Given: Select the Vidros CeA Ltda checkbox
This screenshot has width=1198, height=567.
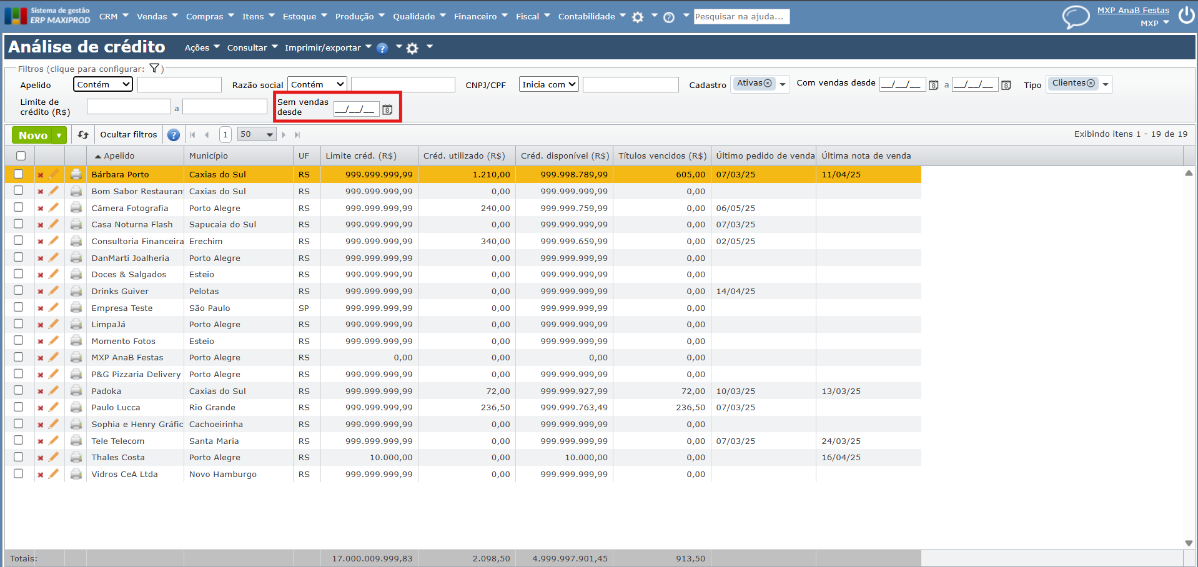Looking at the screenshot, I should 19,473.
